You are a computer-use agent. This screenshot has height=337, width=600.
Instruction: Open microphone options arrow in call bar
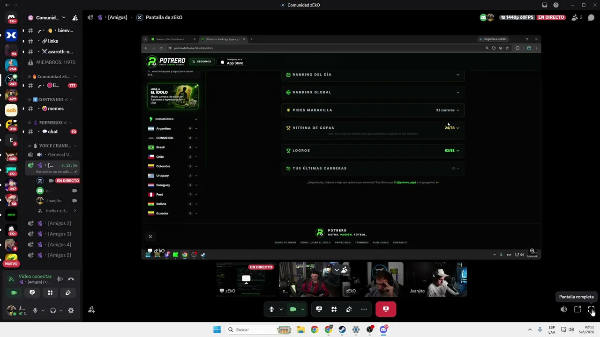pyautogui.click(x=281, y=309)
